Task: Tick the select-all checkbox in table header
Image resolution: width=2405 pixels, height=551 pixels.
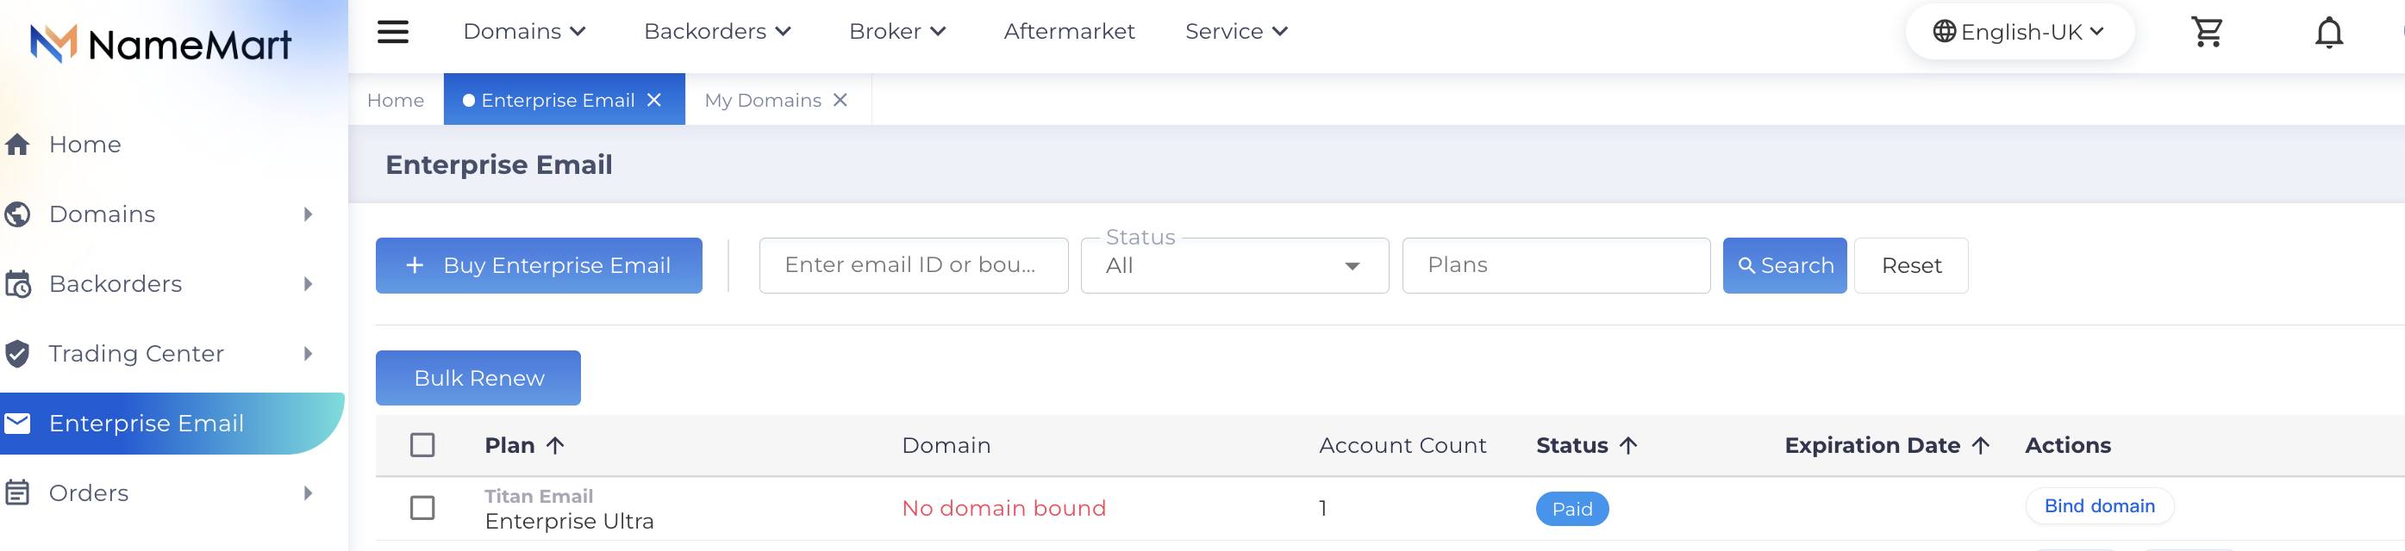Action: click(423, 445)
